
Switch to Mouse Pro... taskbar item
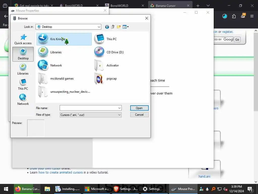click(183, 189)
